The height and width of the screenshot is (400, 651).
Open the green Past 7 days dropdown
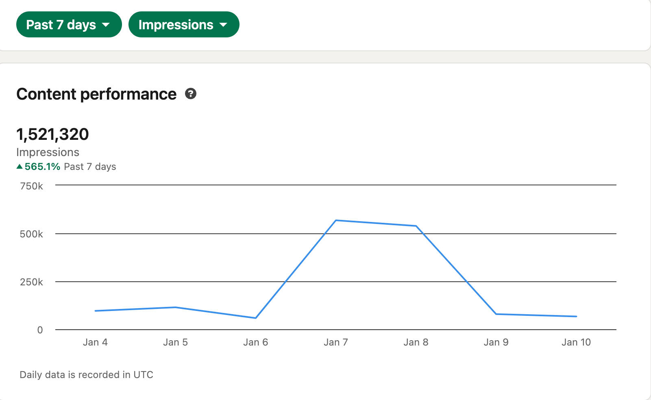[69, 24]
